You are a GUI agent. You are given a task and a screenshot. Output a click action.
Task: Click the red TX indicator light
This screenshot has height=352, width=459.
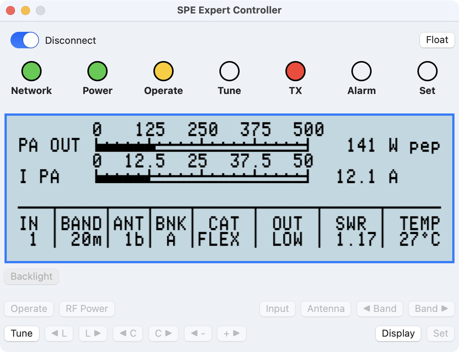pyautogui.click(x=295, y=71)
